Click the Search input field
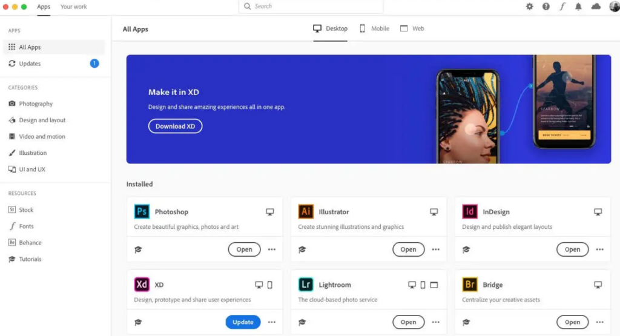Image resolution: width=620 pixels, height=336 pixels. [x=311, y=6]
